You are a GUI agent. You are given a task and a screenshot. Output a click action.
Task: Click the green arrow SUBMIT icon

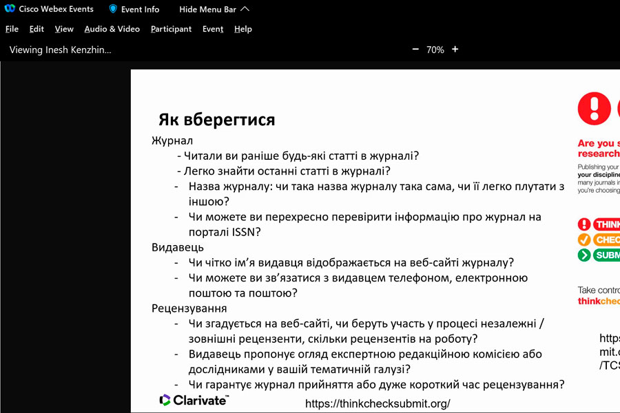[584, 255]
